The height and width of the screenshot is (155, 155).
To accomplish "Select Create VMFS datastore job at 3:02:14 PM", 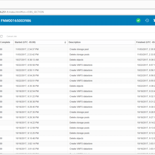I will [x=77, y=144].
